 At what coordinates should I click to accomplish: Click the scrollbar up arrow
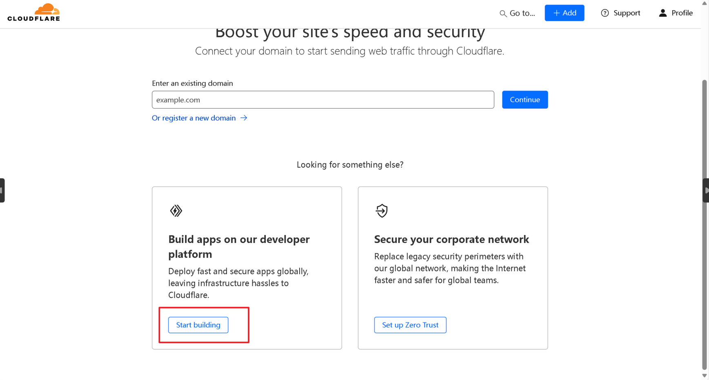[705, 3]
